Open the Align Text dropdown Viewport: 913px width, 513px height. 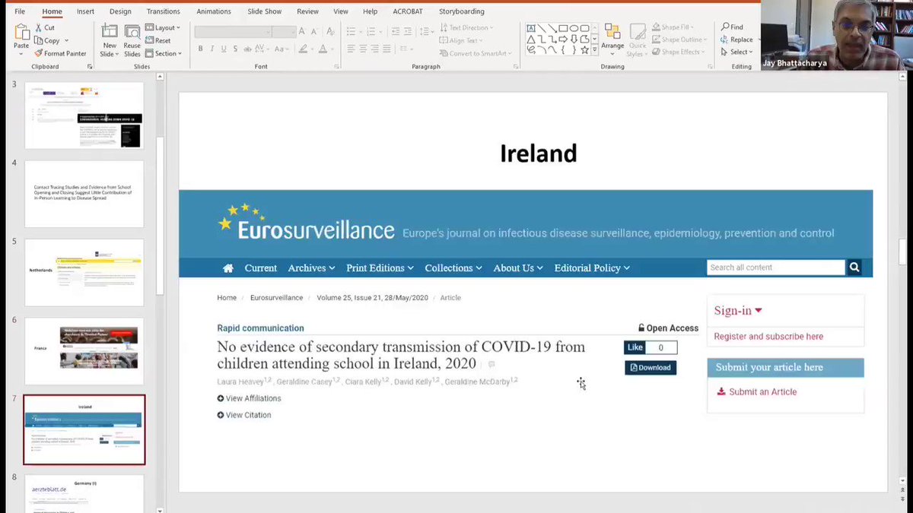[x=462, y=40]
